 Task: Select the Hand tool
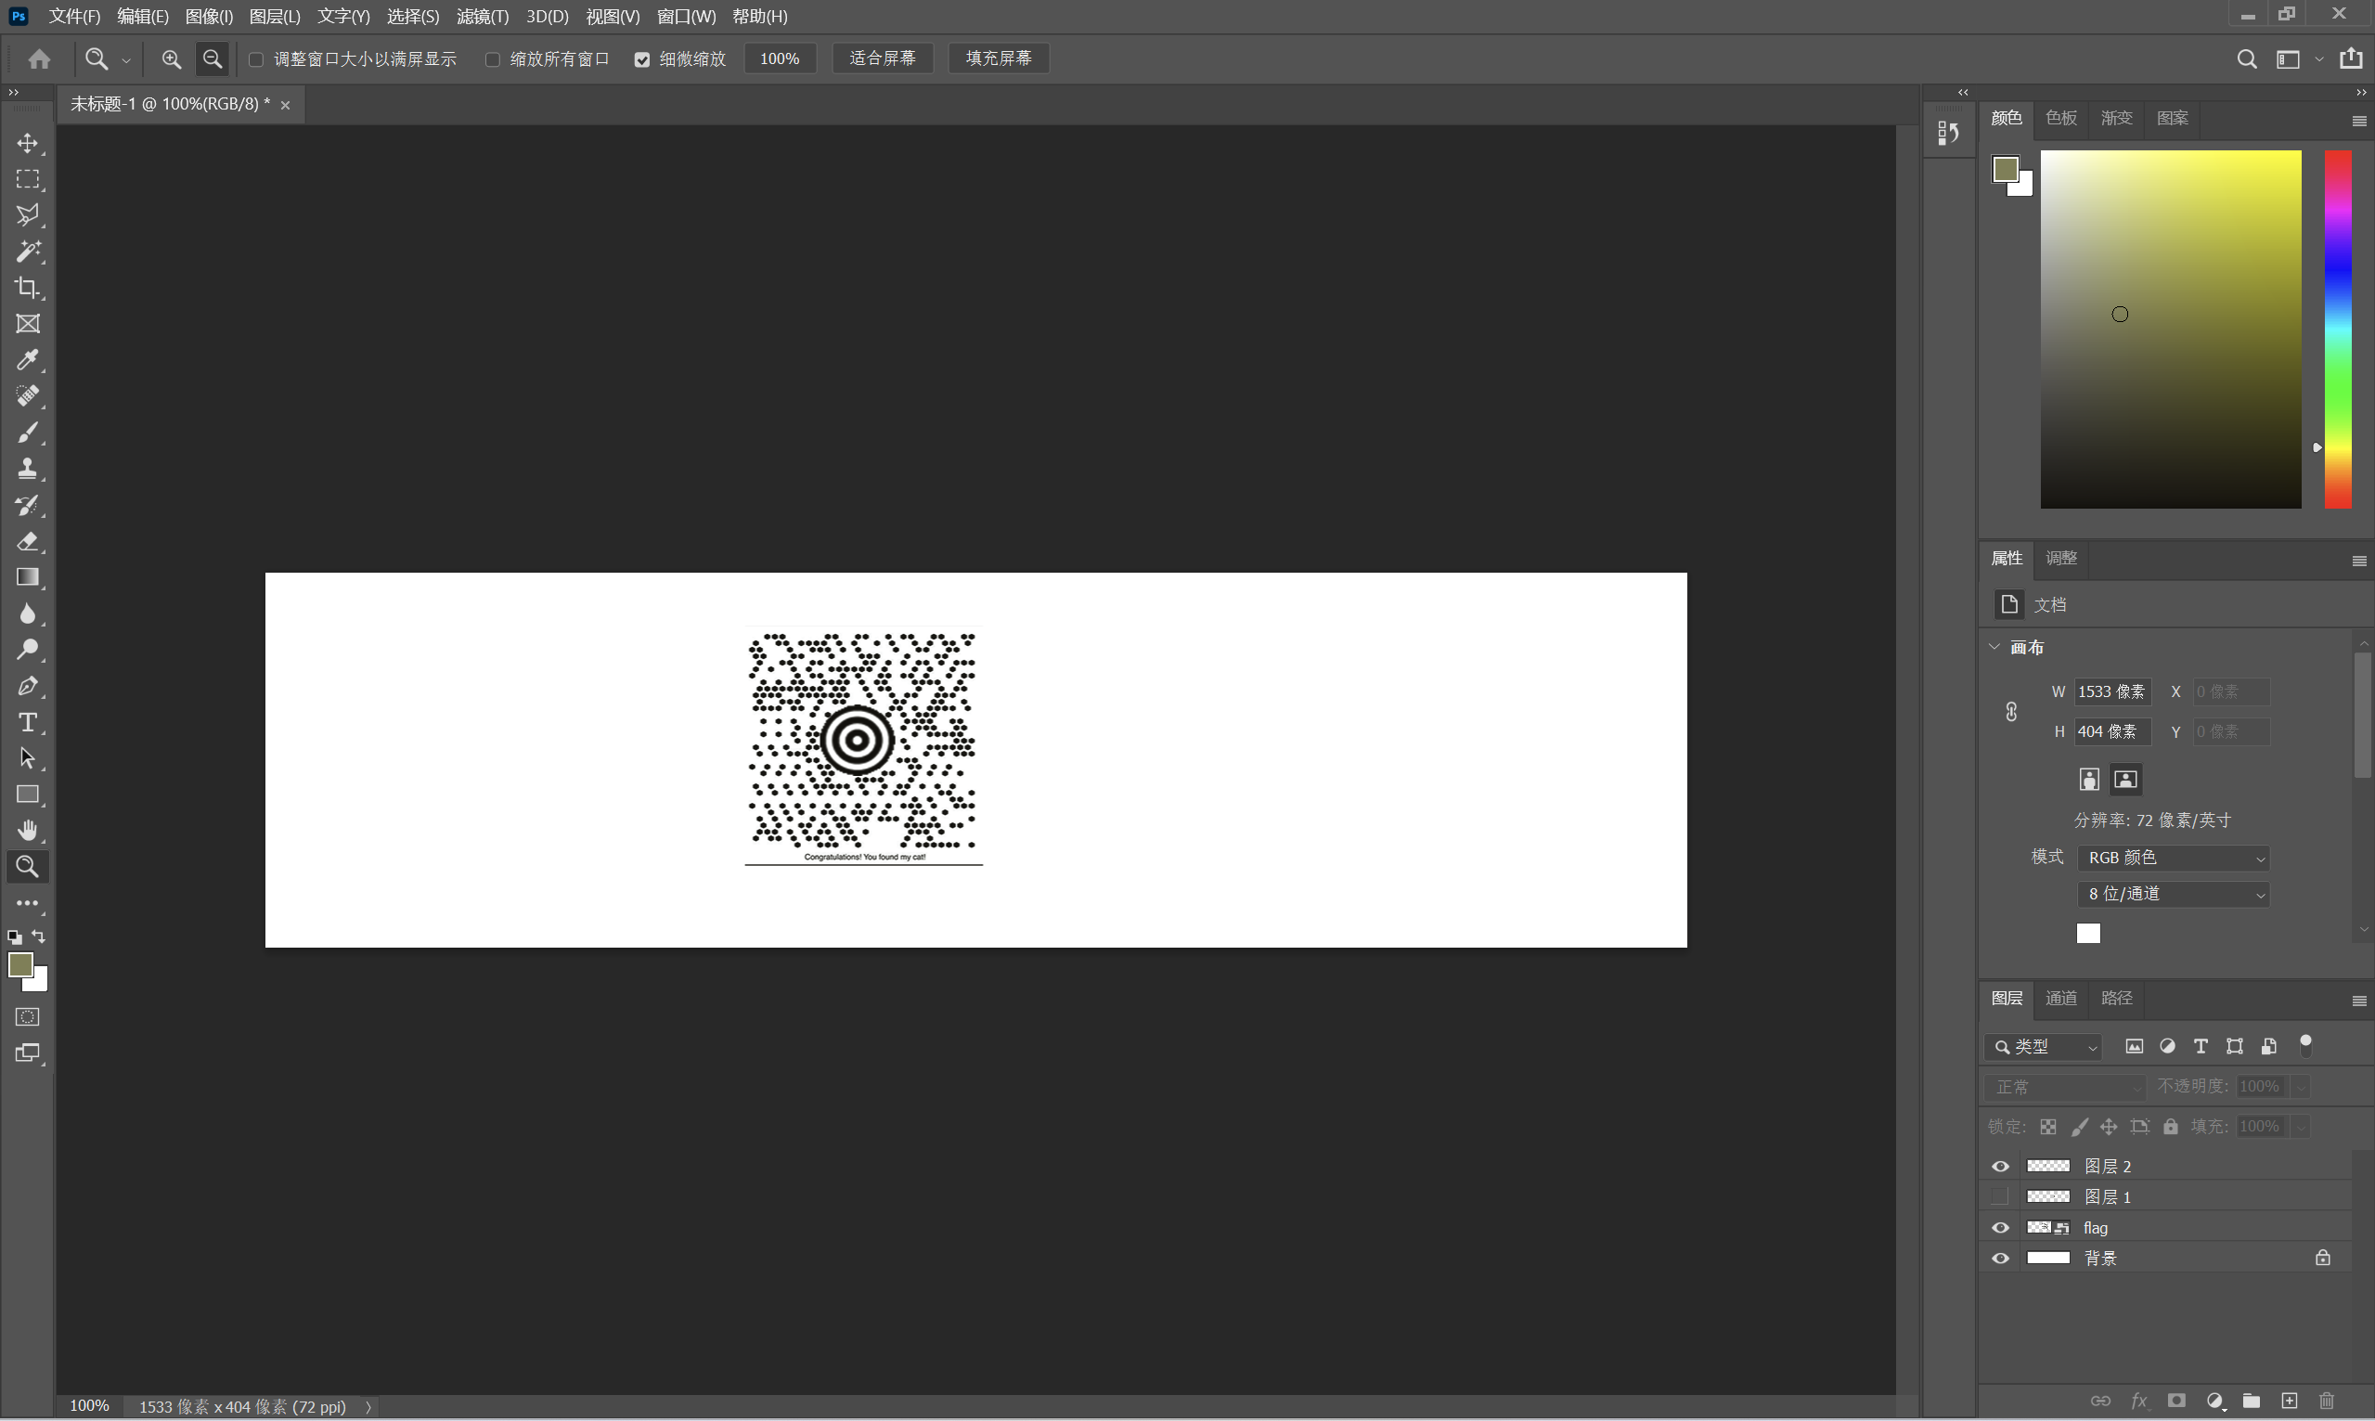(28, 830)
